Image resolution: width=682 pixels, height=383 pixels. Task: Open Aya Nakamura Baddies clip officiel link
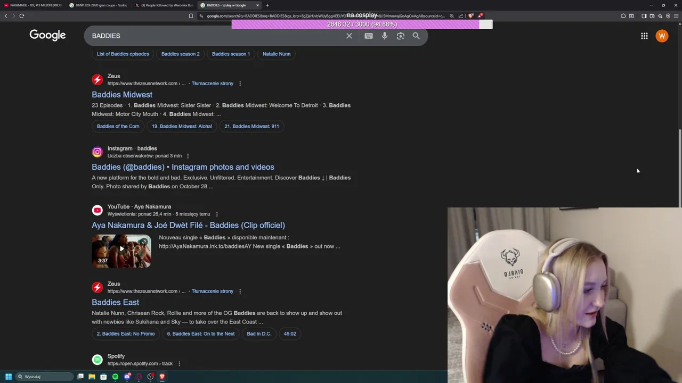click(188, 225)
